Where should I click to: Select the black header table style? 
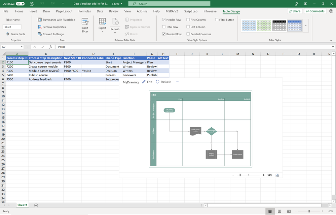point(279,26)
